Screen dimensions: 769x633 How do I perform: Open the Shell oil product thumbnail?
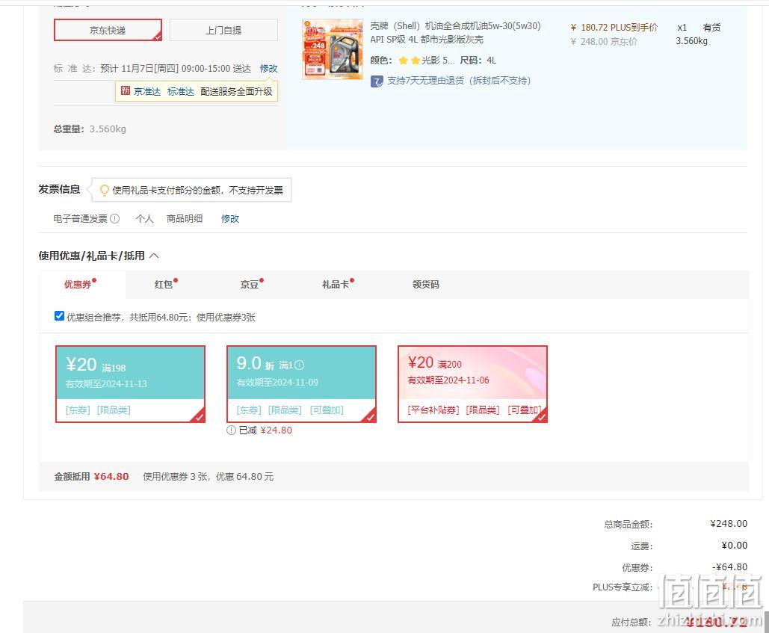click(x=333, y=49)
